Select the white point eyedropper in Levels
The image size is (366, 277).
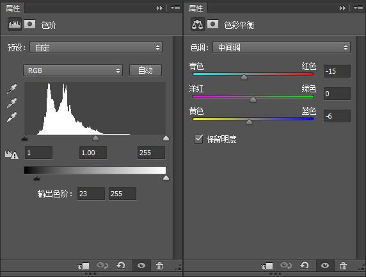click(x=12, y=117)
